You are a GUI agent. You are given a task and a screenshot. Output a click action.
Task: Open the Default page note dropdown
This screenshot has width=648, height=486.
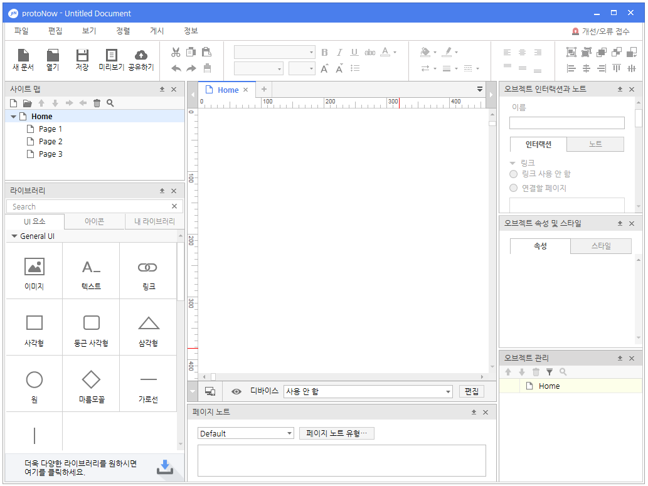tap(245, 433)
